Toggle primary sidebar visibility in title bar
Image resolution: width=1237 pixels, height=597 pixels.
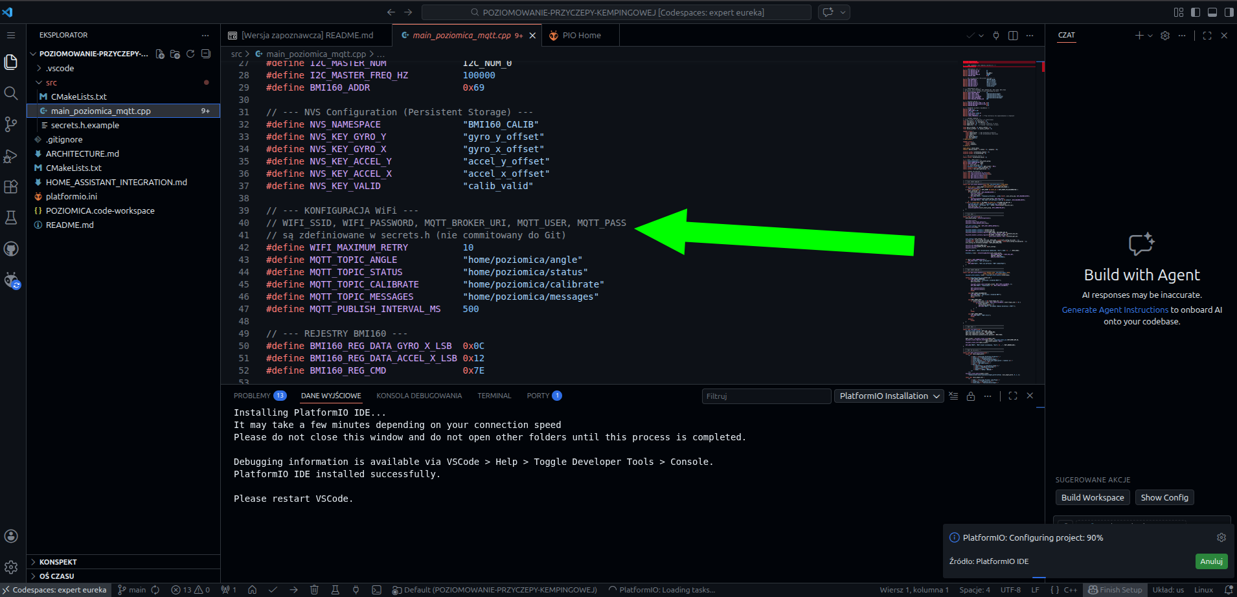coord(1196,12)
